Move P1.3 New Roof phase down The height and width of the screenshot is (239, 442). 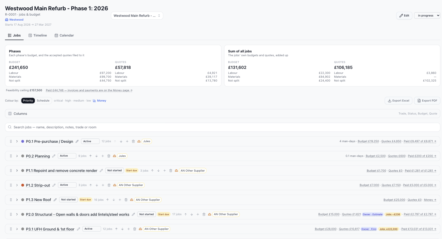click(x=114, y=200)
